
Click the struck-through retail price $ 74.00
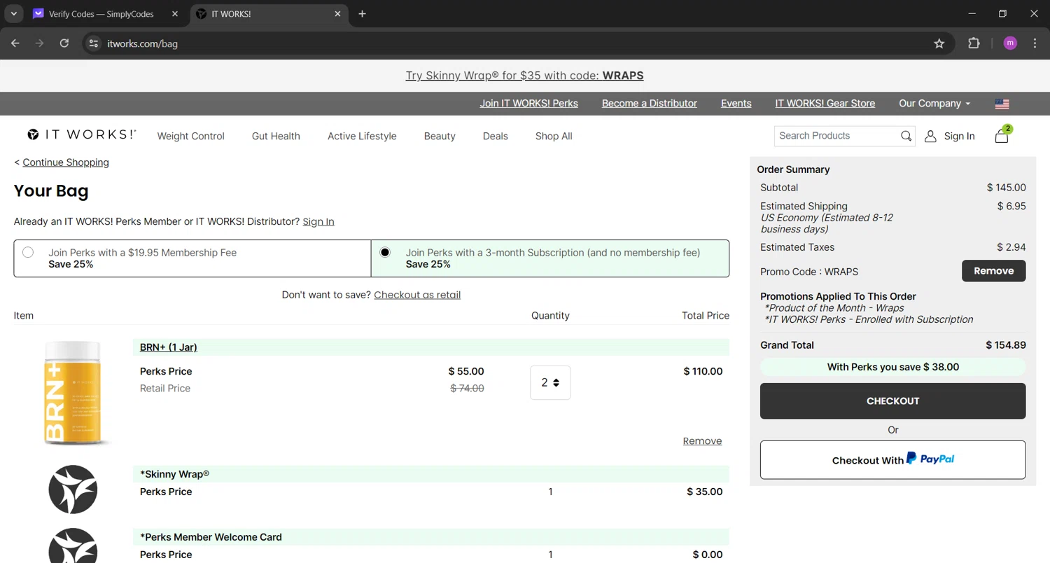click(x=467, y=389)
